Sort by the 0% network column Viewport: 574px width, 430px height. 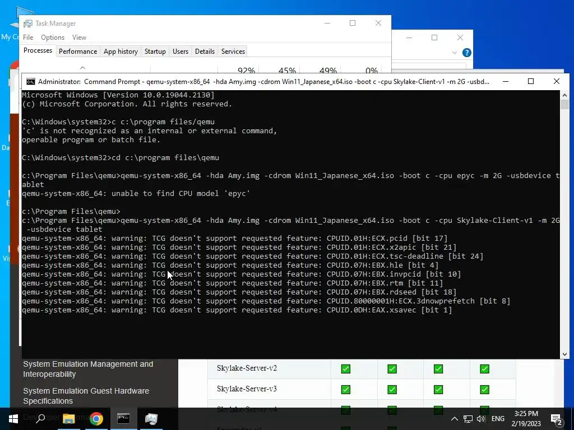click(371, 70)
